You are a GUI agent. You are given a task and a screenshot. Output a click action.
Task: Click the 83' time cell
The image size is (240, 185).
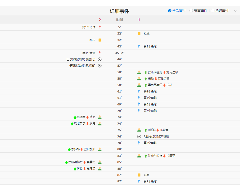(119, 156)
